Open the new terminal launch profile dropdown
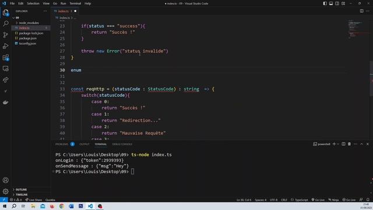 pyautogui.click(x=338, y=144)
